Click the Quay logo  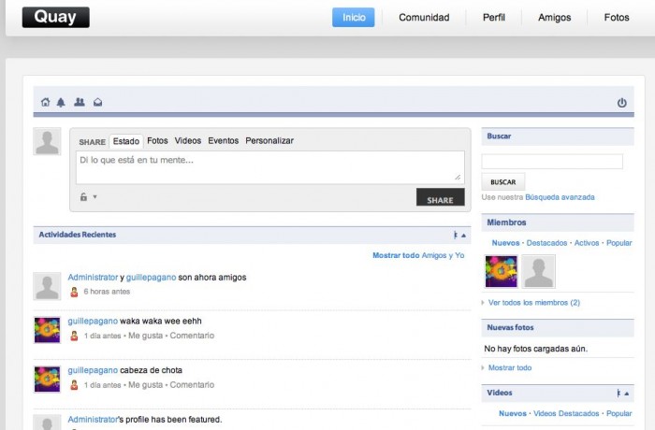[55, 17]
